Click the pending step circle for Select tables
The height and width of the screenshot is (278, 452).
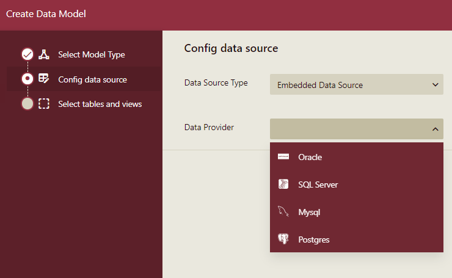27,103
